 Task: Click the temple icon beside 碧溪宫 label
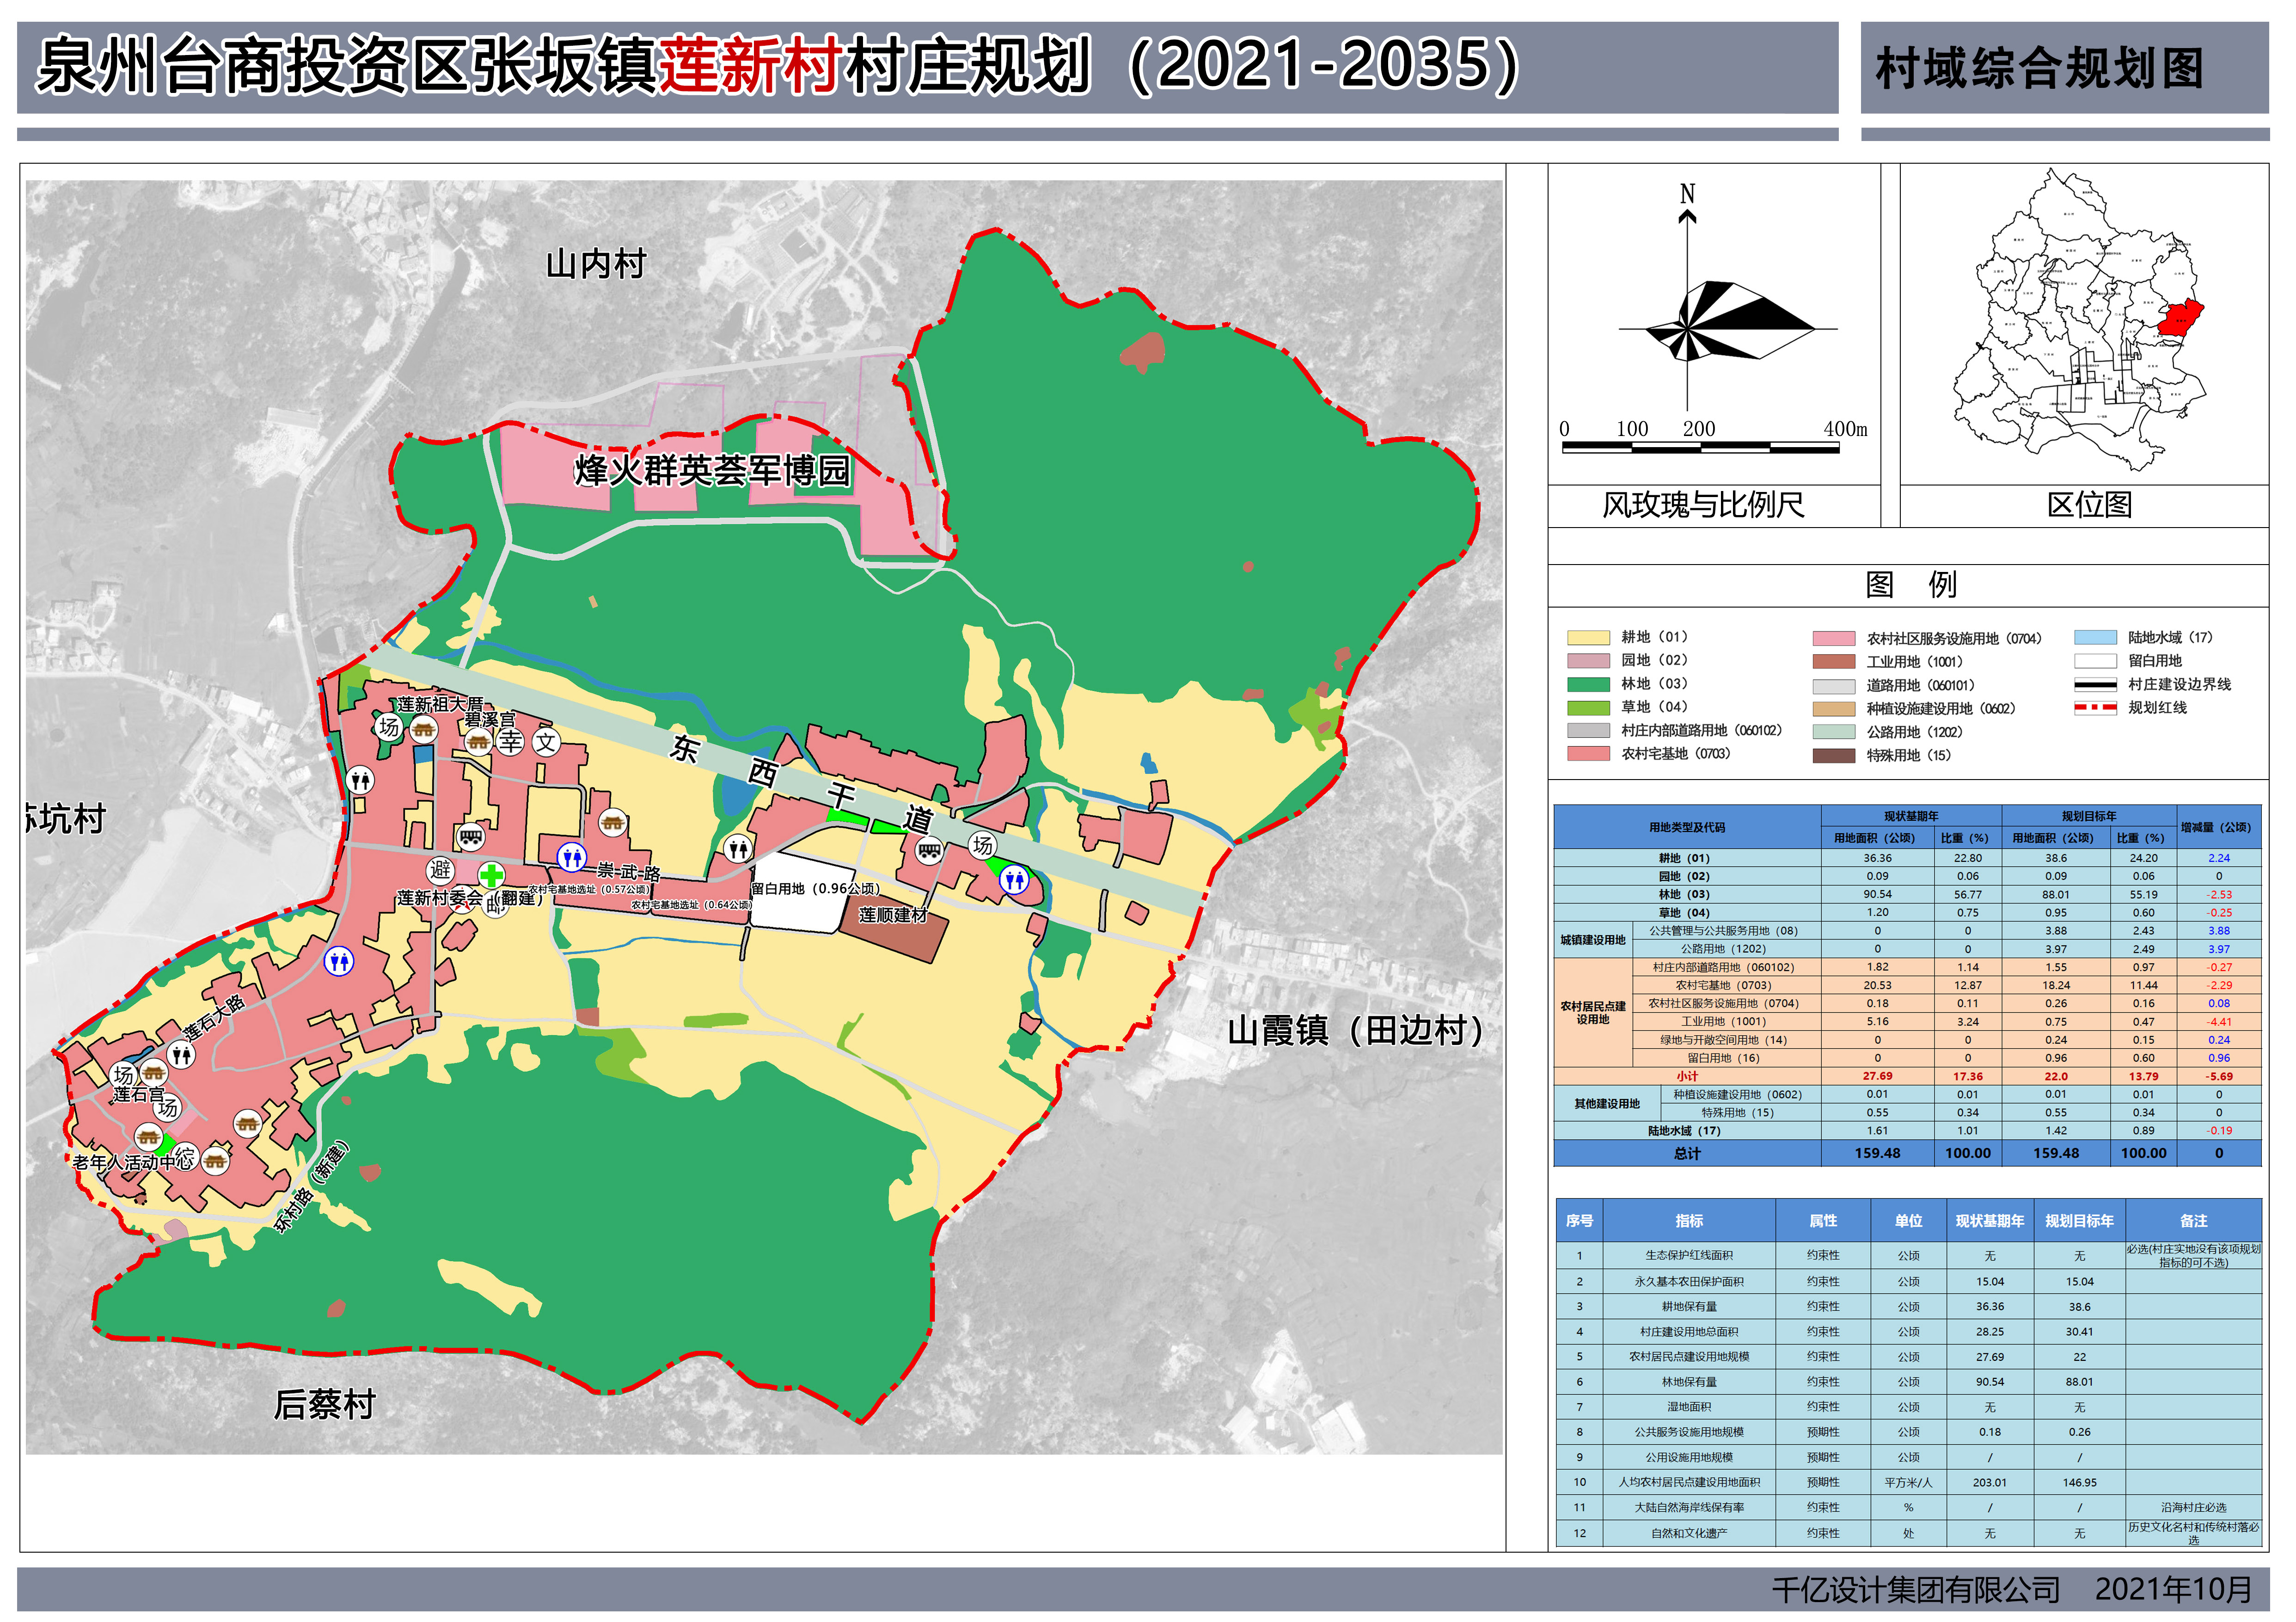click(479, 744)
